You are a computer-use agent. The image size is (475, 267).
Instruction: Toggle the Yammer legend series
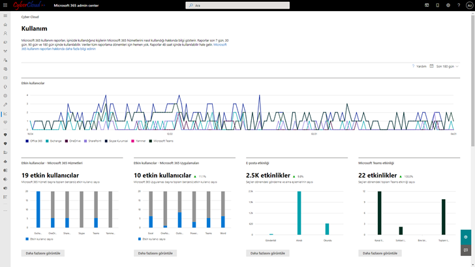pos(138,141)
